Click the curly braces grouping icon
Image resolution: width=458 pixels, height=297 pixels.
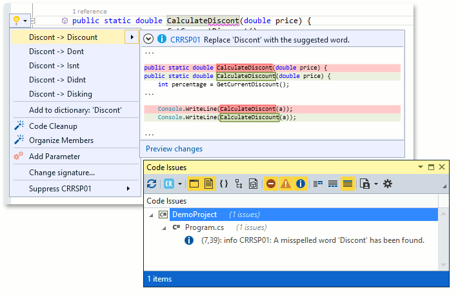[x=224, y=184]
